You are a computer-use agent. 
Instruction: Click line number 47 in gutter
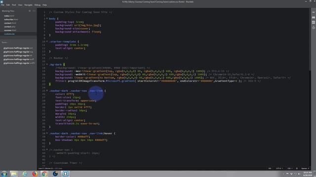tap(44, 163)
